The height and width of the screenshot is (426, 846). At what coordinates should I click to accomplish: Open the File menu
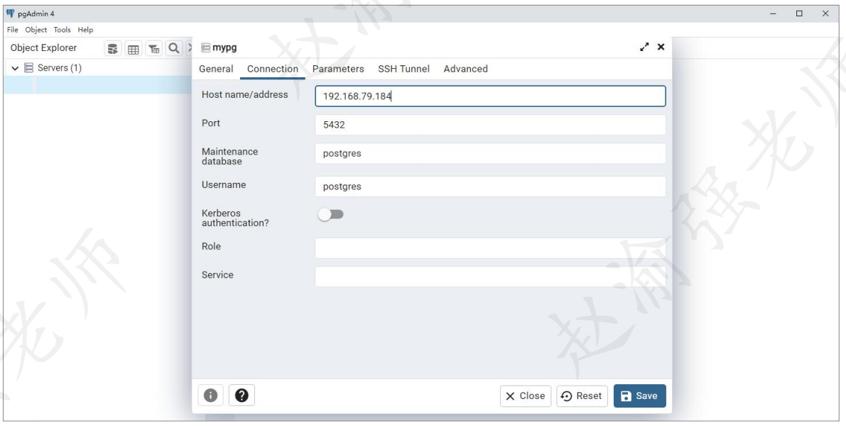pos(12,30)
